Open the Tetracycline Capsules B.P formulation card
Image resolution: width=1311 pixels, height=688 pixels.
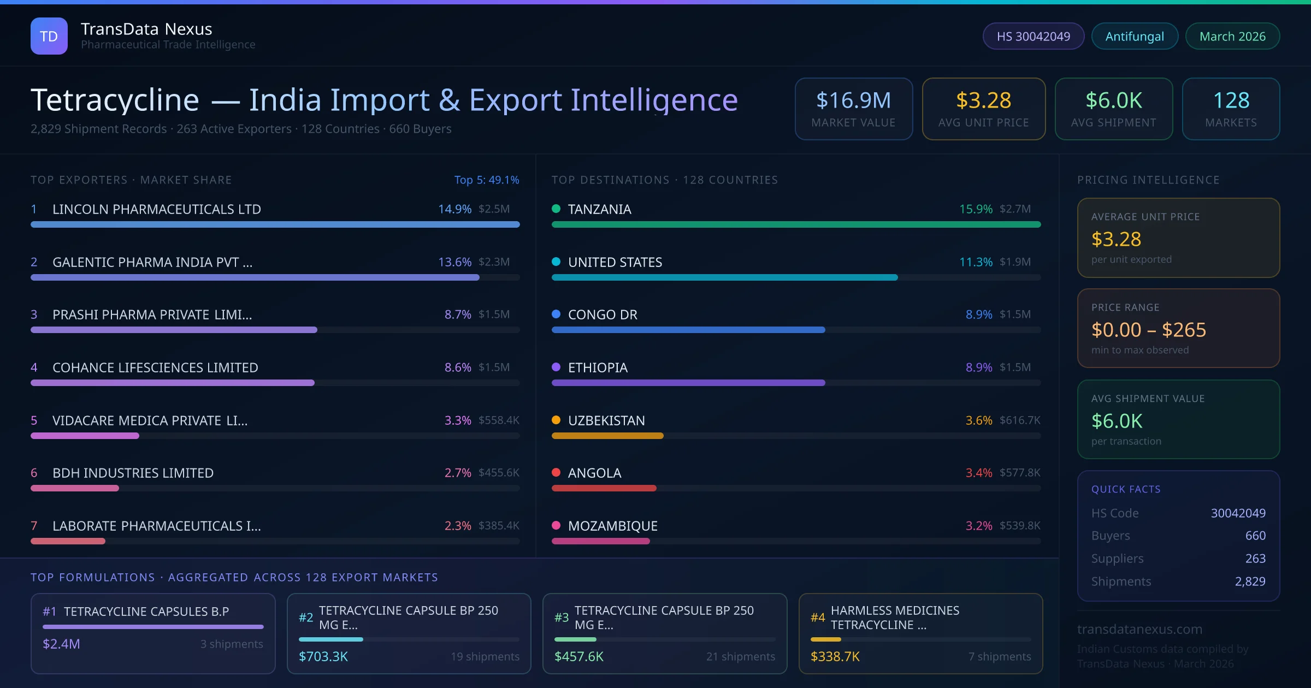pyautogui.click(x=153, y=633)
